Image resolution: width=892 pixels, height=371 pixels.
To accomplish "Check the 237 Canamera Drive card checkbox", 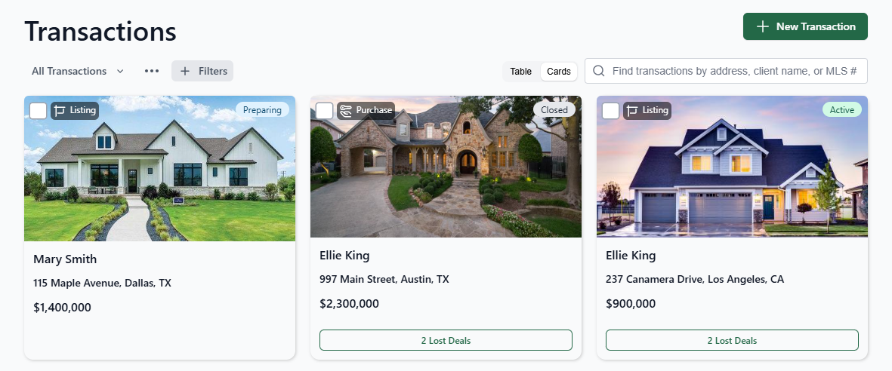I will click(x=610, y=110).
